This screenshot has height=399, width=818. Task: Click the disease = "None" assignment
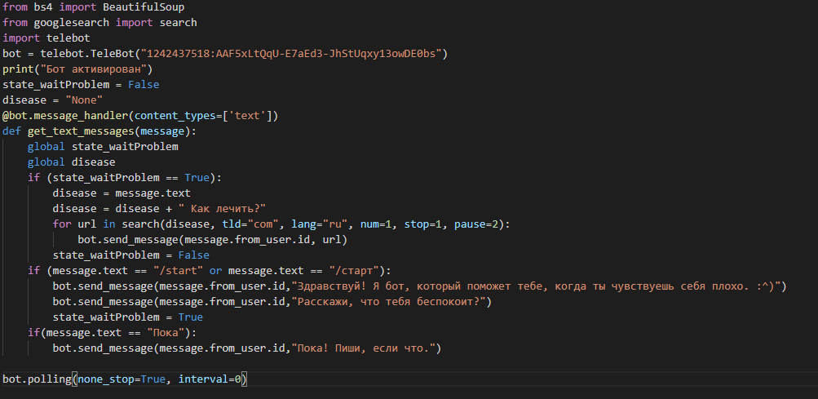click(x=53, y=100)
